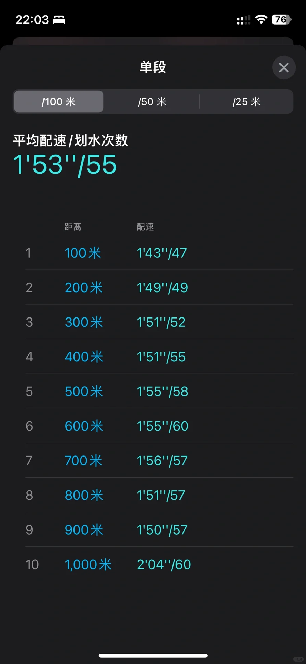Tap the home indicator bar
Screen dimensions: 306x664
tap(153, 655)
